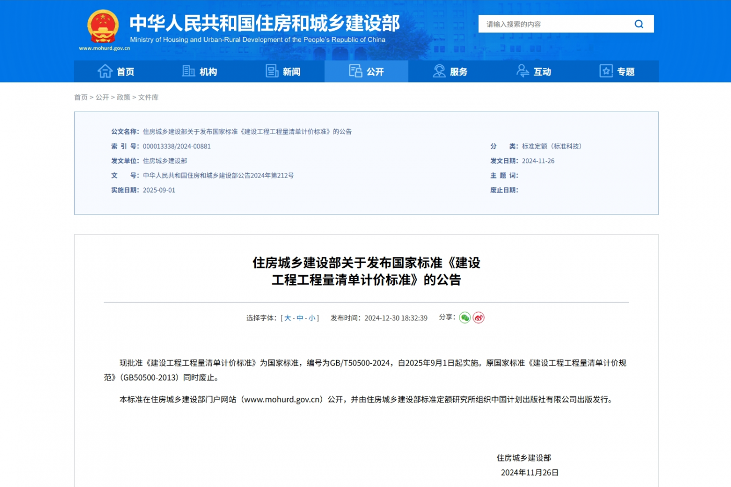Click the house icon for 首页
This screenshot has height=487, width=731.
tap(105, 71)
